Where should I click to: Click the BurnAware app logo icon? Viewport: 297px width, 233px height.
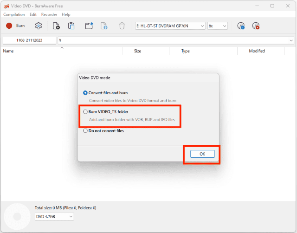(x=6, y=6)
